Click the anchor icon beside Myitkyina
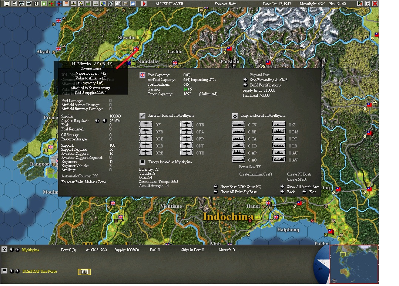Image resolution: width=399 pixels, height=286 pixels. (4, 250)
